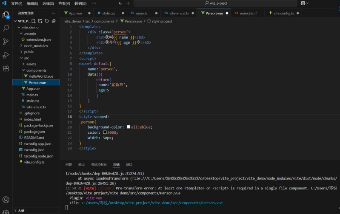Collapse the VITE_P... root section
The image size is (340, 214).
[x=22, y=21]
